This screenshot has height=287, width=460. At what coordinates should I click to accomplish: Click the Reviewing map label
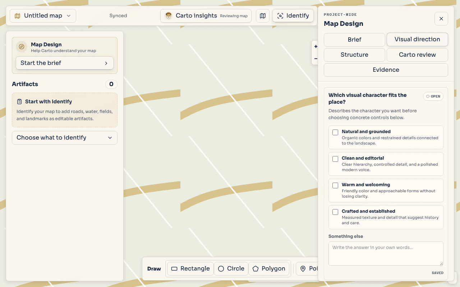pyautogui.click(x=234, y=16)
